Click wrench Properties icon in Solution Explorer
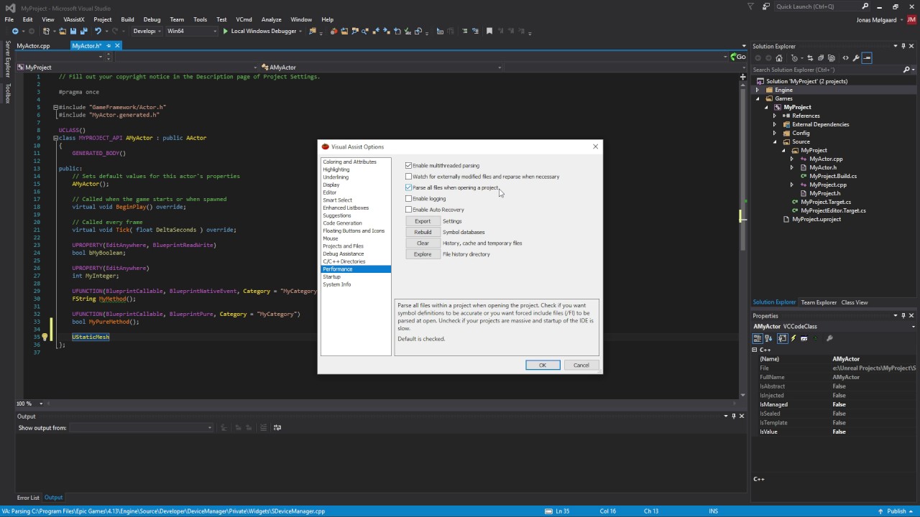920x517 pixels. coord(856,58)
